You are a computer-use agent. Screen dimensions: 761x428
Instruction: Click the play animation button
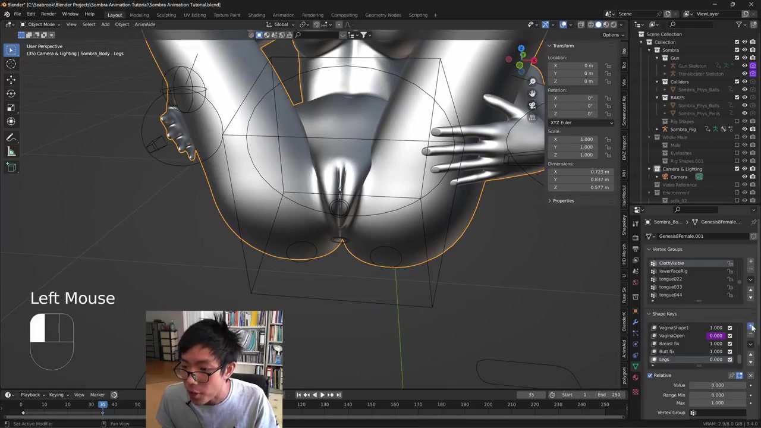coord(322,395)
